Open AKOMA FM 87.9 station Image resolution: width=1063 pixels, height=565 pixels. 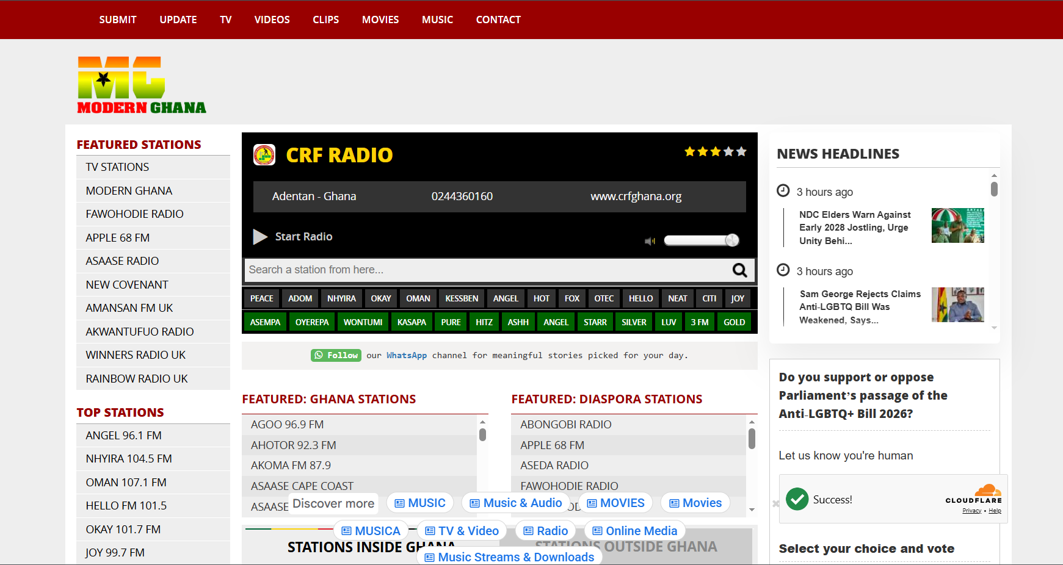(360, 466)
